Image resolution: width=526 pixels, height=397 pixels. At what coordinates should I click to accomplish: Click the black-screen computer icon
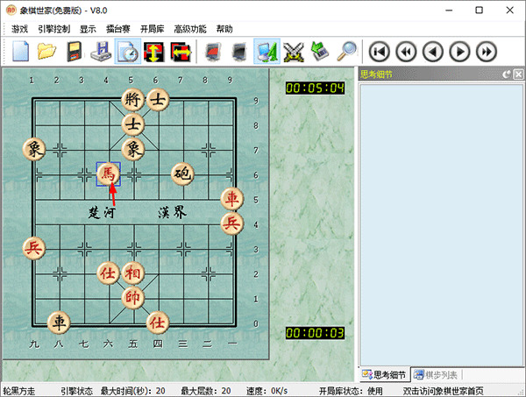239,52
